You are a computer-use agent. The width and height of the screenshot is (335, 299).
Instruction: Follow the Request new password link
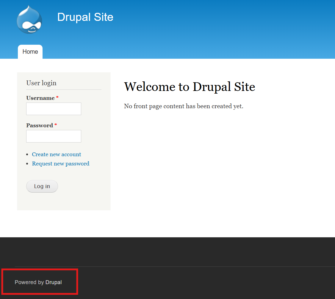tap(61, 164)
